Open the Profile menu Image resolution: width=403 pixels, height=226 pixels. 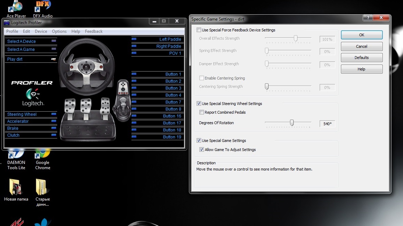click(x=12, y=31)
